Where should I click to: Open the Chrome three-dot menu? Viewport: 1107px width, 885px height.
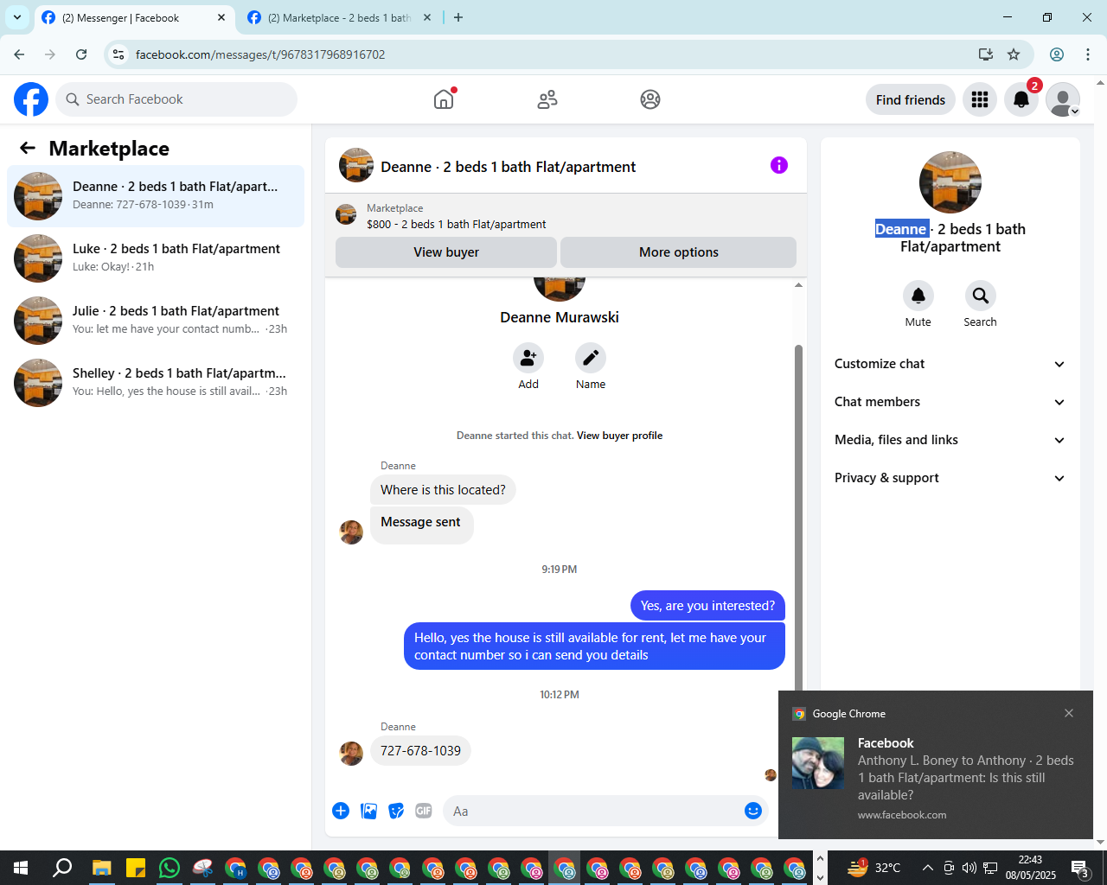[1088, 54]
